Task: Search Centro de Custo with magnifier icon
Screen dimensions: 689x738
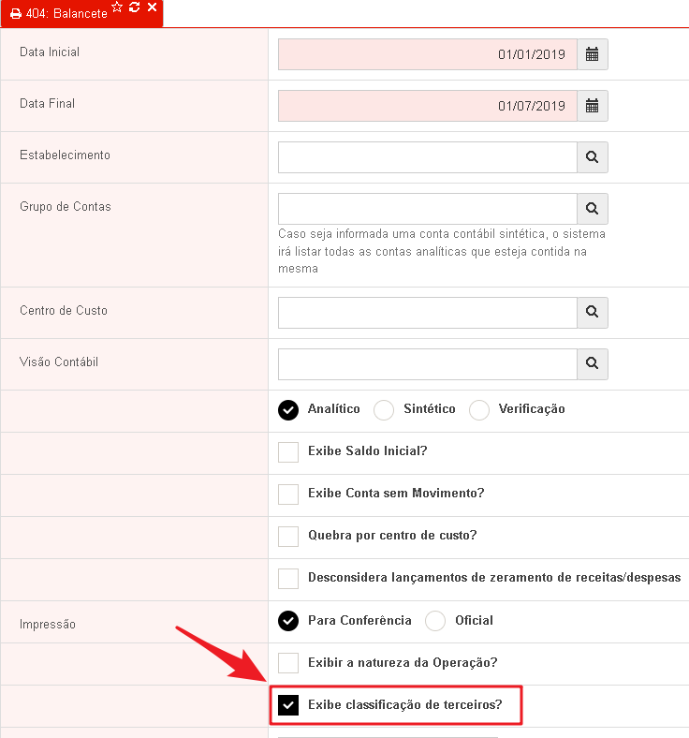Action: pyautogui.click(x=593, y=312)
